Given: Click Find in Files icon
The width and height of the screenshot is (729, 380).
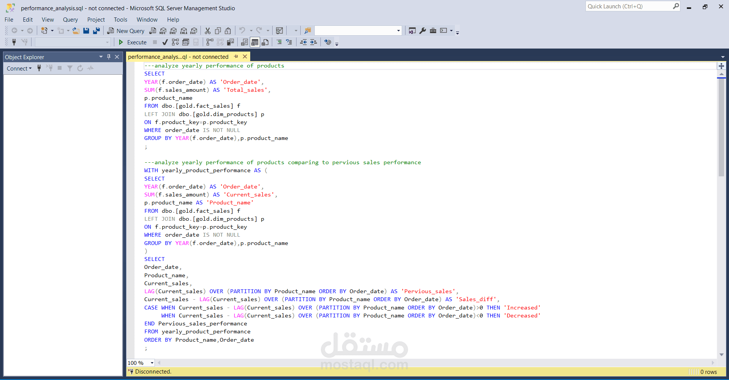Looking at the screenshot, I should [x=308, y=31].
